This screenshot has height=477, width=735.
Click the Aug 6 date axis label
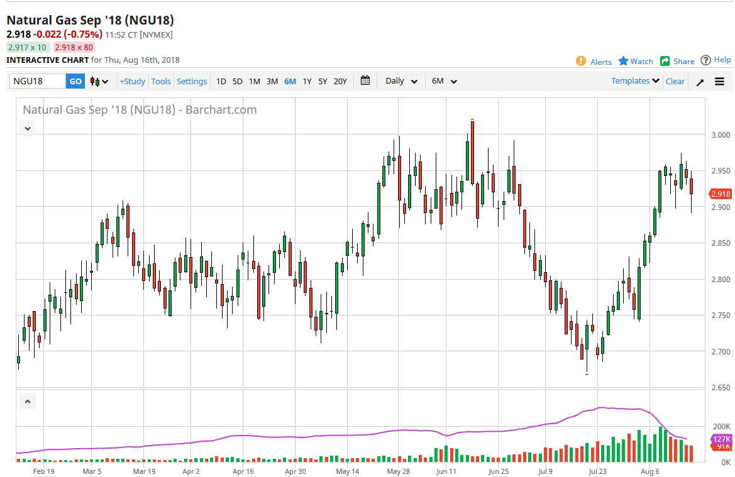[649, 471]
